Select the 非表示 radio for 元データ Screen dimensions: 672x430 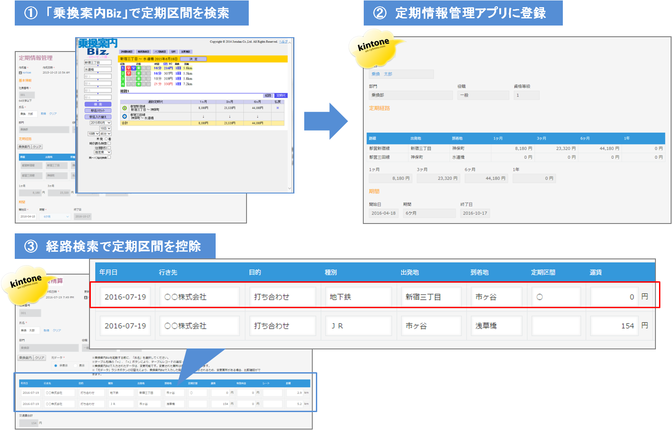click(x=55, y=365)
